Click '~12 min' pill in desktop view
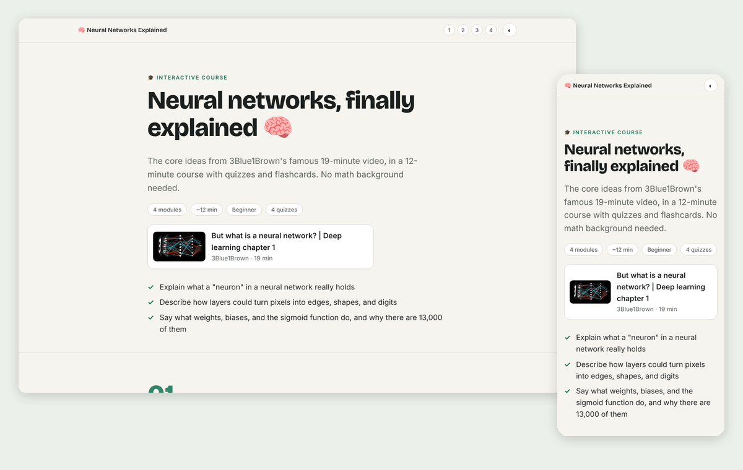This screenshot has width=743, height=470. 207,210
